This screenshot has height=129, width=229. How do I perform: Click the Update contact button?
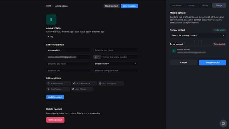55,97
